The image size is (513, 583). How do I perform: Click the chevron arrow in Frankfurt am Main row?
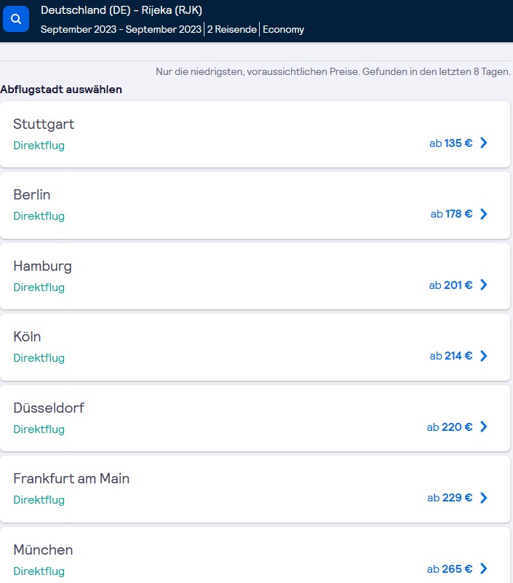(484, 498)
